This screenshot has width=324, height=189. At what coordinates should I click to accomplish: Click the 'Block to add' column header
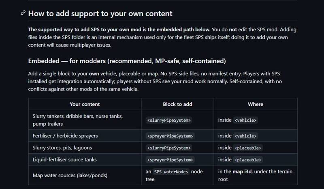click(x=177, y=104)
